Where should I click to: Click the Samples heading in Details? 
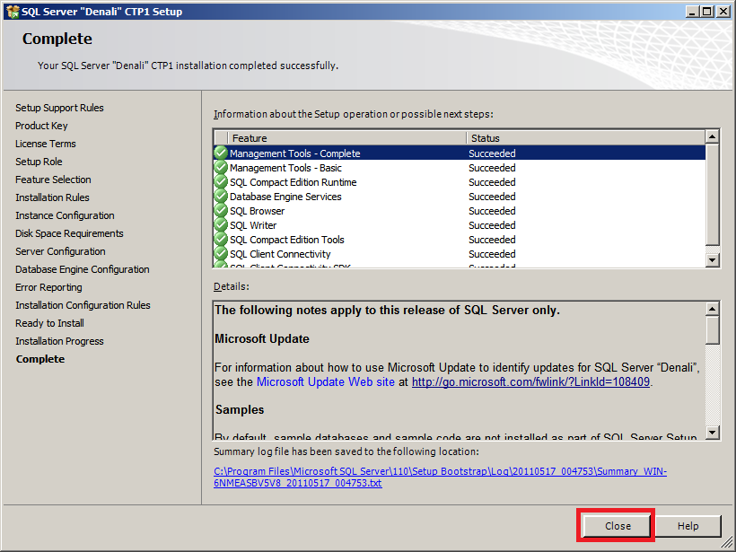pyautogui.click(x=240, y=410)
